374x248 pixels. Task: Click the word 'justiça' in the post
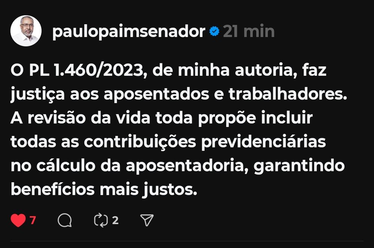[38, 94]
